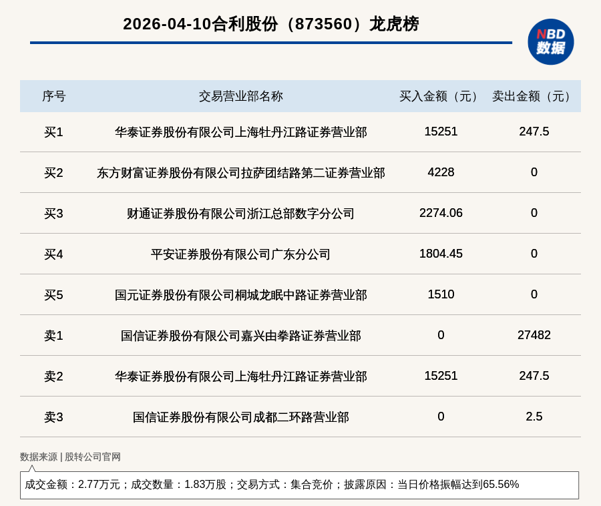Click 国元证券桐城龙眠中路证券营业部 name

240,295
